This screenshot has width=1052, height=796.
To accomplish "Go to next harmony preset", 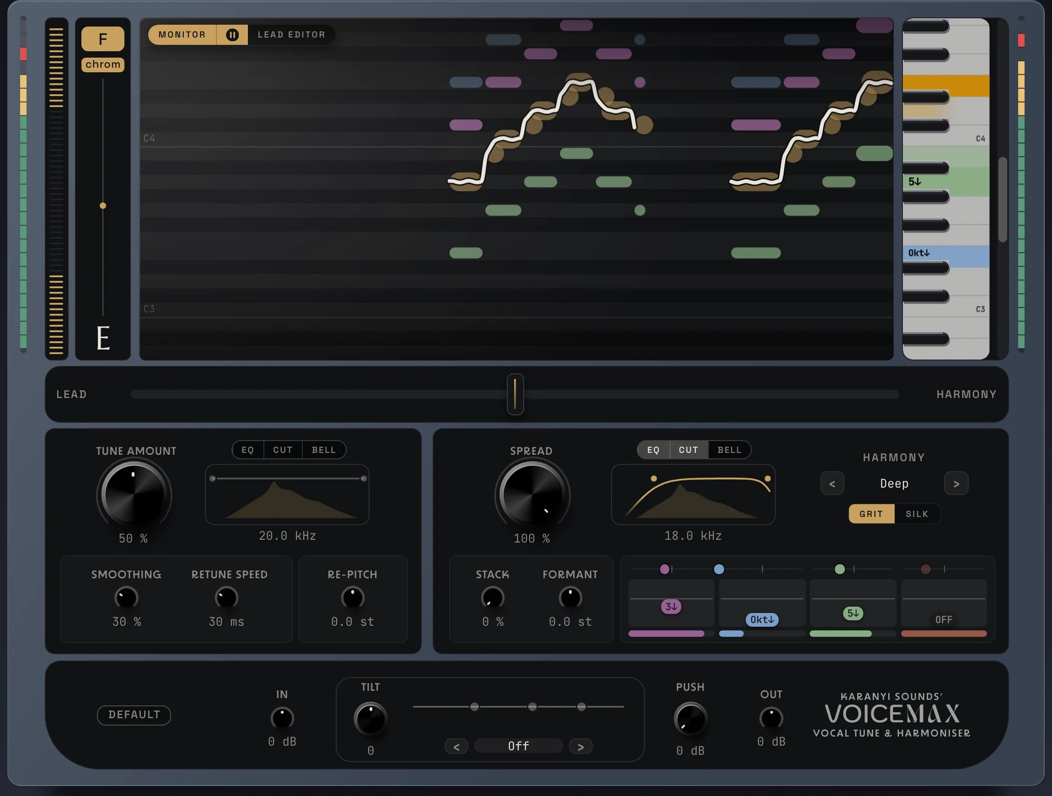I will [956, 484].
